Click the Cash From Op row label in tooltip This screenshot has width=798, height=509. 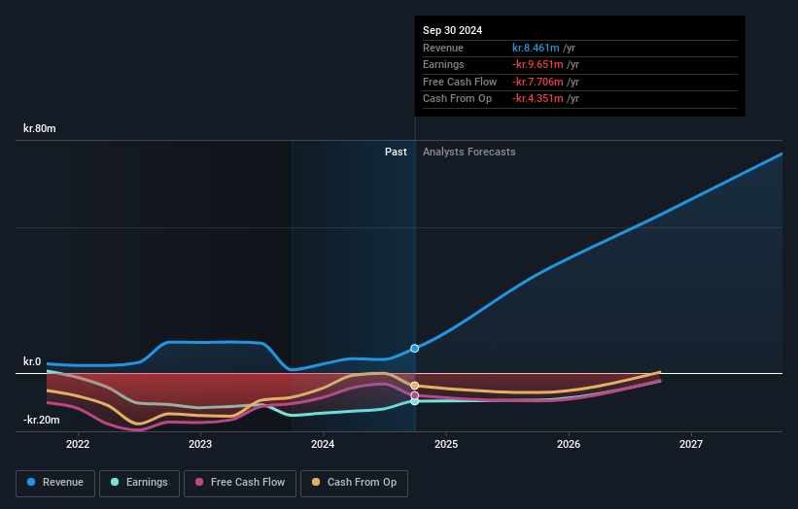(457, 99)
